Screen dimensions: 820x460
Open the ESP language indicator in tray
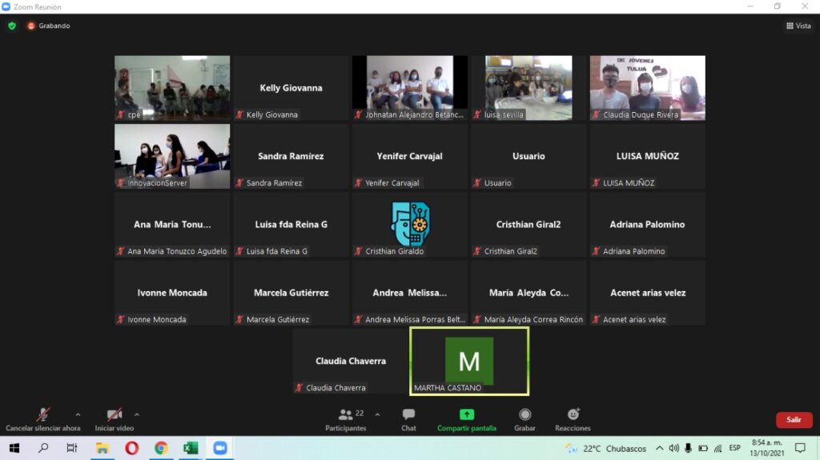[734, 448]
